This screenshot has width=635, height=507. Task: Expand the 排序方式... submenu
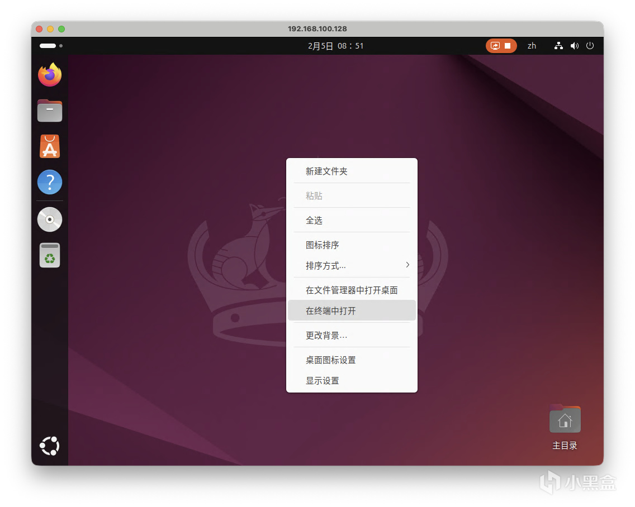352,265
